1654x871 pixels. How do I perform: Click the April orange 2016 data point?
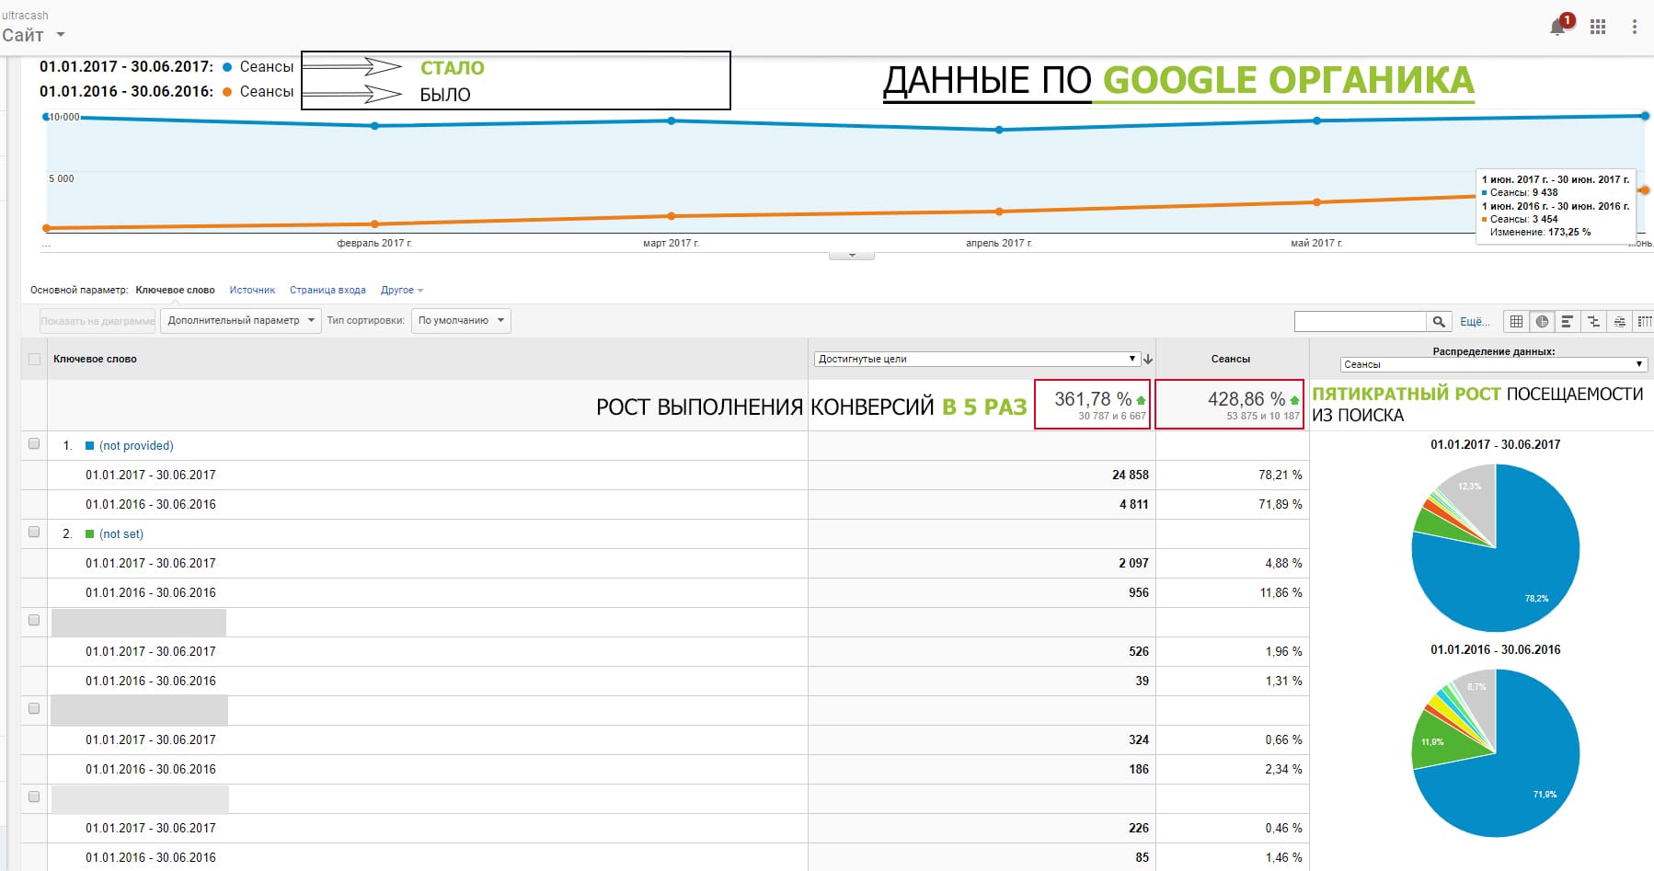tap(1000, 212)
